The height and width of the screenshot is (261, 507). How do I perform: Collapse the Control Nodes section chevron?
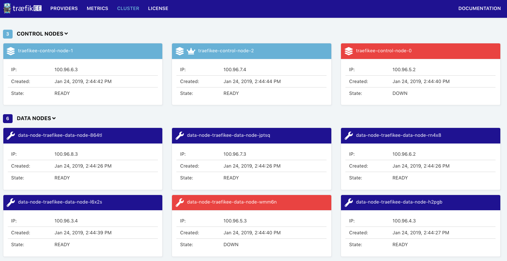(x=66, y=34)
